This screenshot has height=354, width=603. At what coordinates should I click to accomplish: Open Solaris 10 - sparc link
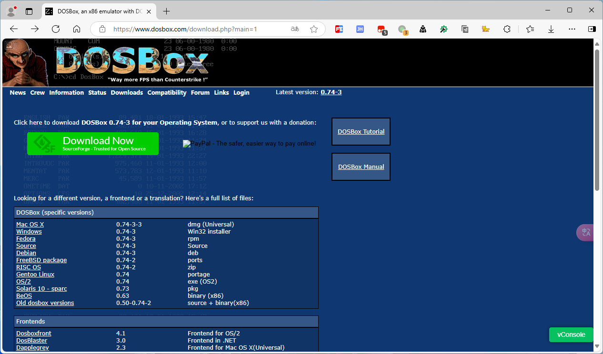click(41, 289)
